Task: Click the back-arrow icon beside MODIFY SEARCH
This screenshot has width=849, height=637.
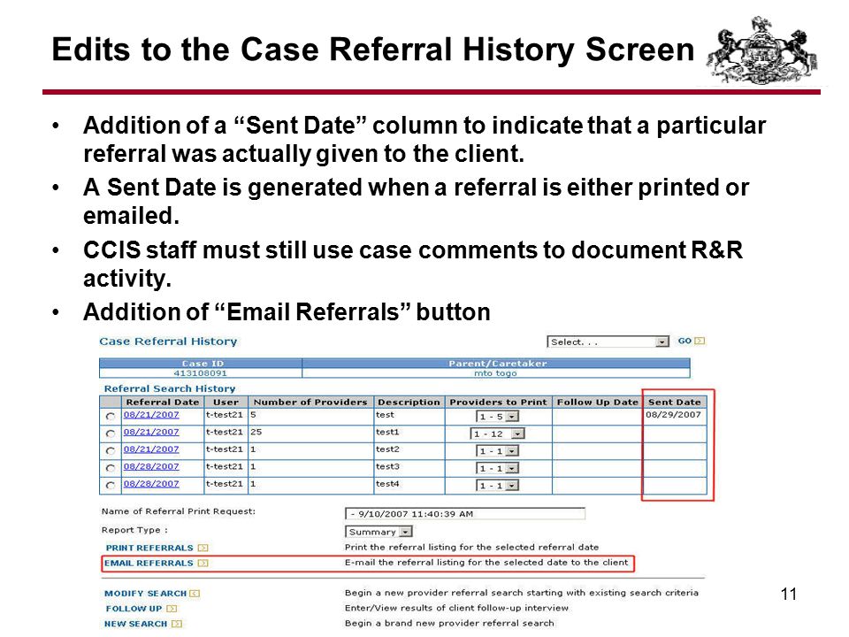Action: (x=195, y=593)
